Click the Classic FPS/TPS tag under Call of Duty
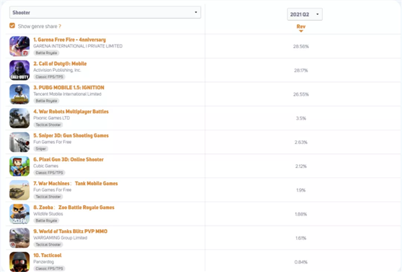This screenshot has height=272, width=402. tap(49, 77)
